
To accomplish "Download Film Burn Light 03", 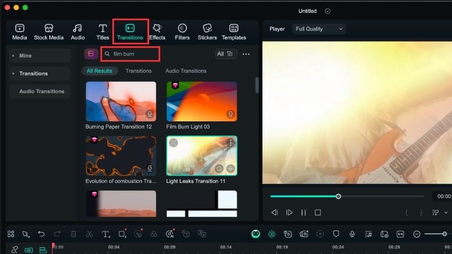I will (x=231, y=114).
